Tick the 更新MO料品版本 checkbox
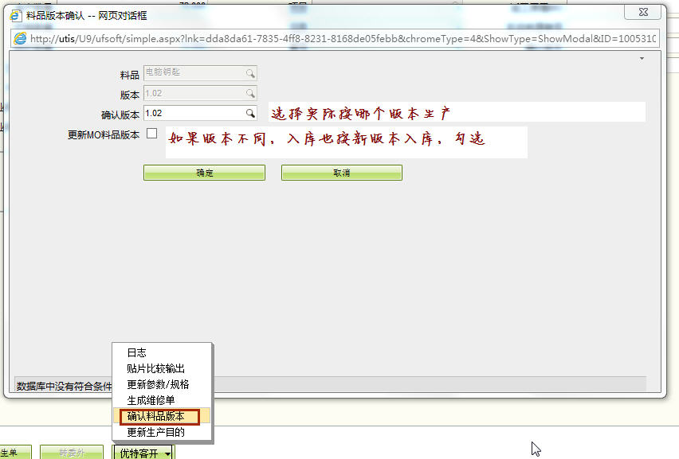Viewport: 679px width, 459px height. (x=151, y=134)
